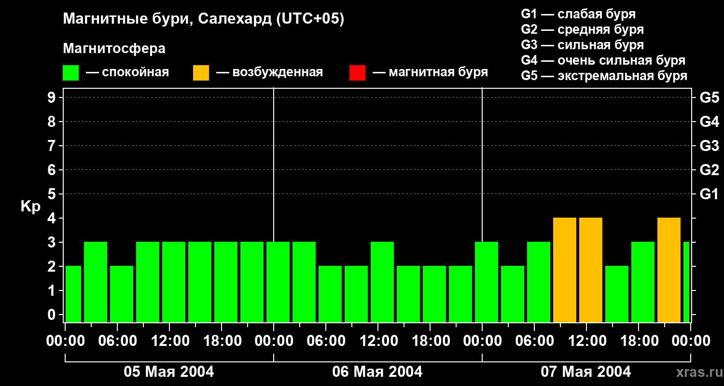
Task: Click the red 'магнитная буря' legend swatch
Action: [x=358, y=73]
